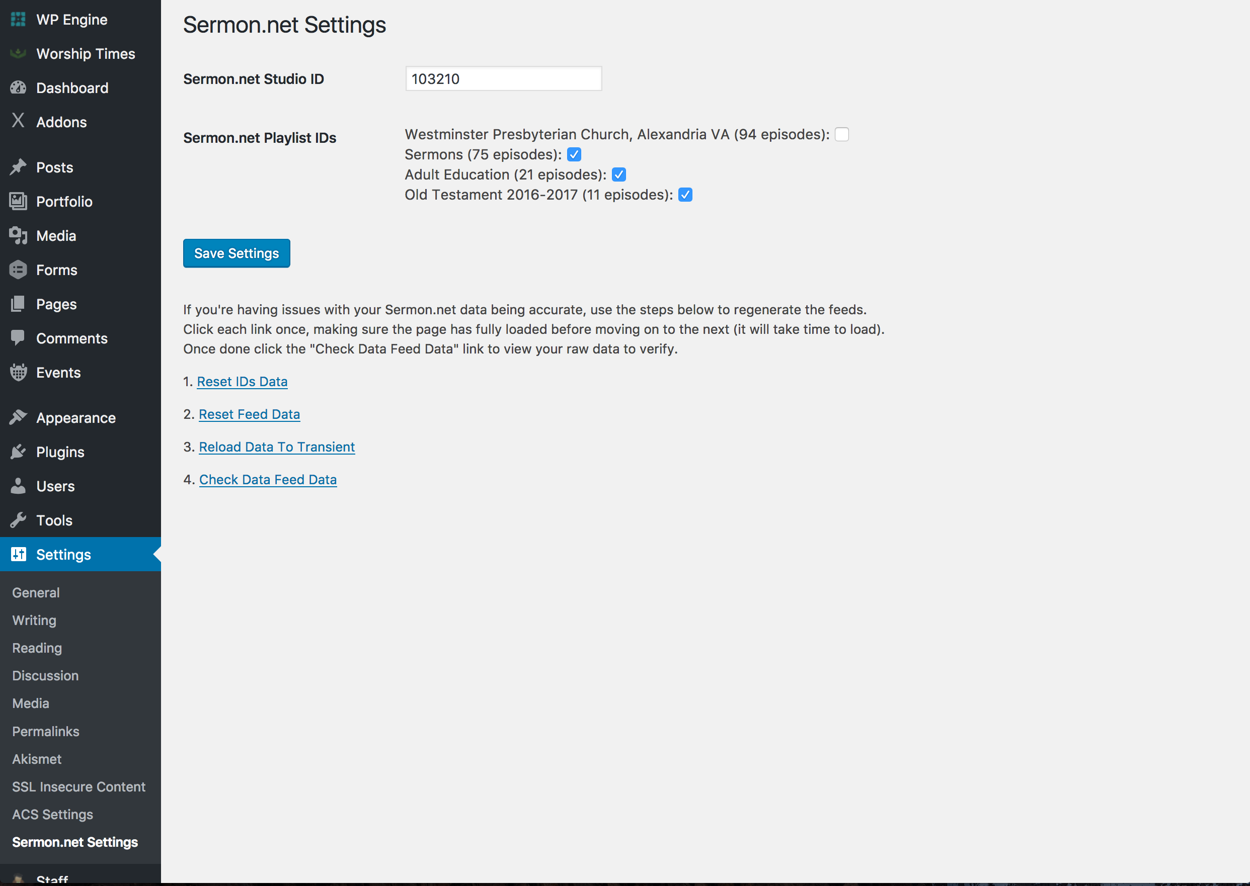
Task: Click the Appearance paintbrush icon
Action: (18, 417)
